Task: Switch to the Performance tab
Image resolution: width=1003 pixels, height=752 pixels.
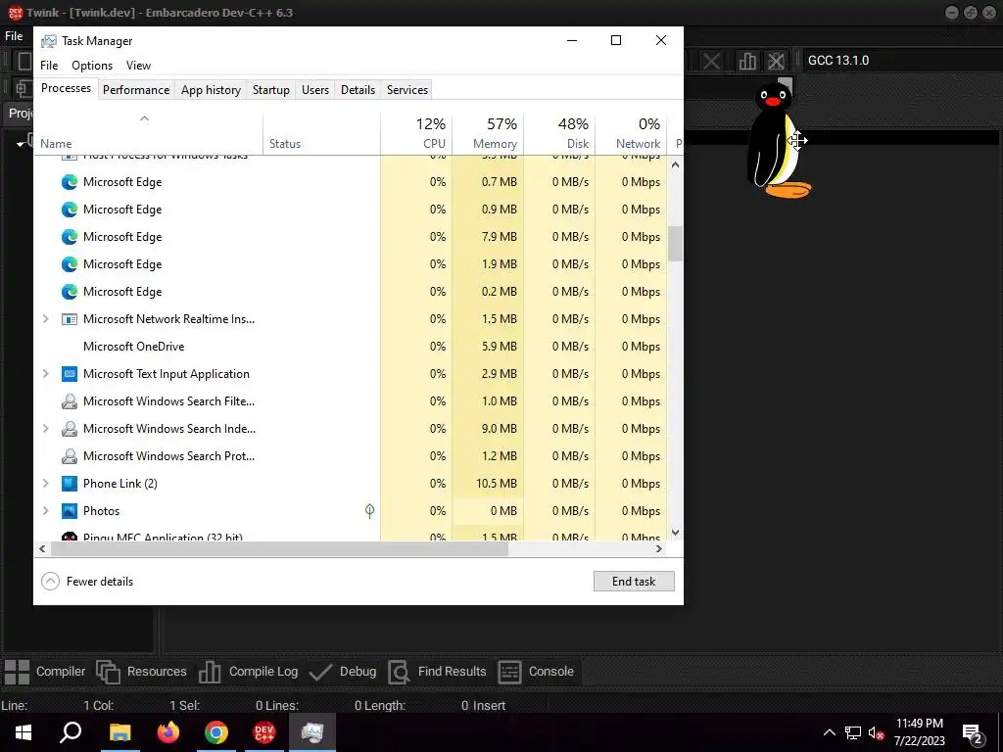Action: (x=136, y=89)
